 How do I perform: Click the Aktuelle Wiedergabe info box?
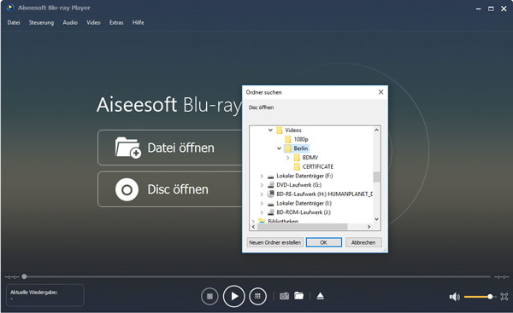pos(45,295)
